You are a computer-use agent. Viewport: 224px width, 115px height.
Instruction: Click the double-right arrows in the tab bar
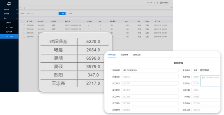pyautogui.click(x=171, y=7)
